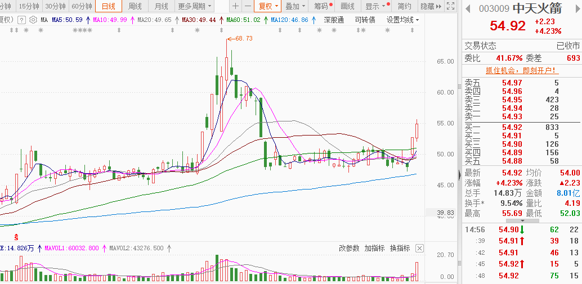Click the 委比 value 41.67%
The height and width of the screenshot is (284, 582).
click(x=509, y=58)
